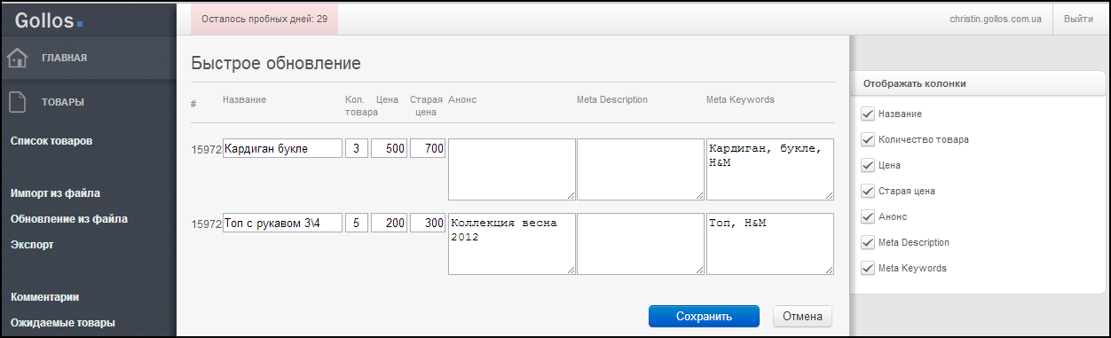1111x338 pixels.
Task: Click the Сохранить button
Action: pyautogui.click(x=704, y=317)
